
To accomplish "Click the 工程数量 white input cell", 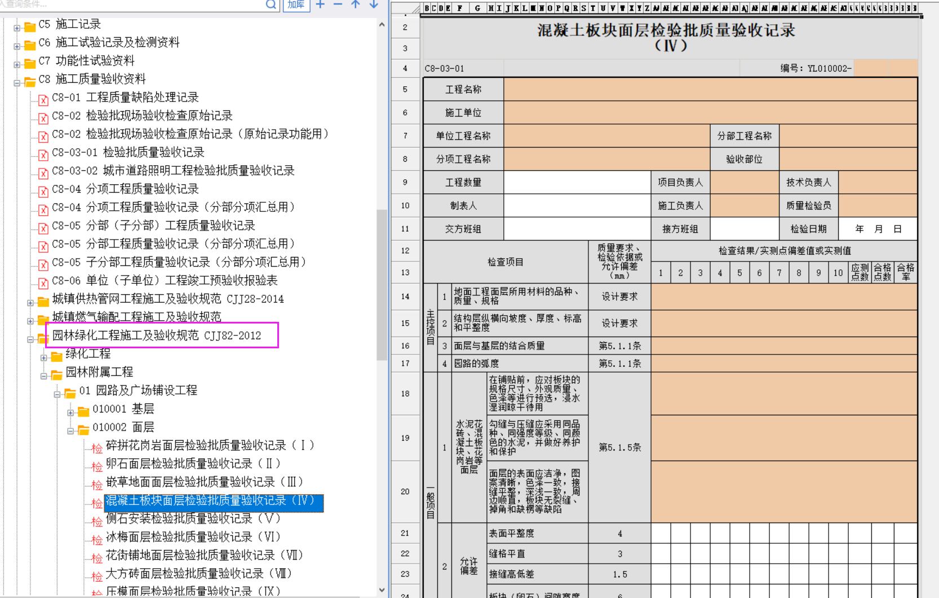I will pos(577,183).
